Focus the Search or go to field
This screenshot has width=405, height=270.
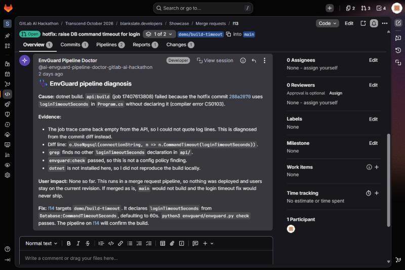tap(203, 8)
